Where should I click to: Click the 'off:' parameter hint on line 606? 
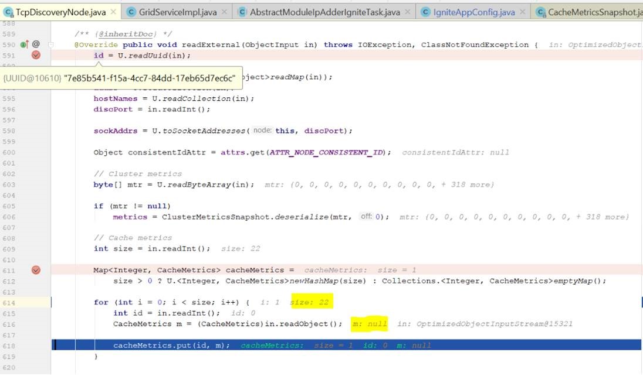tap(366, 216)
